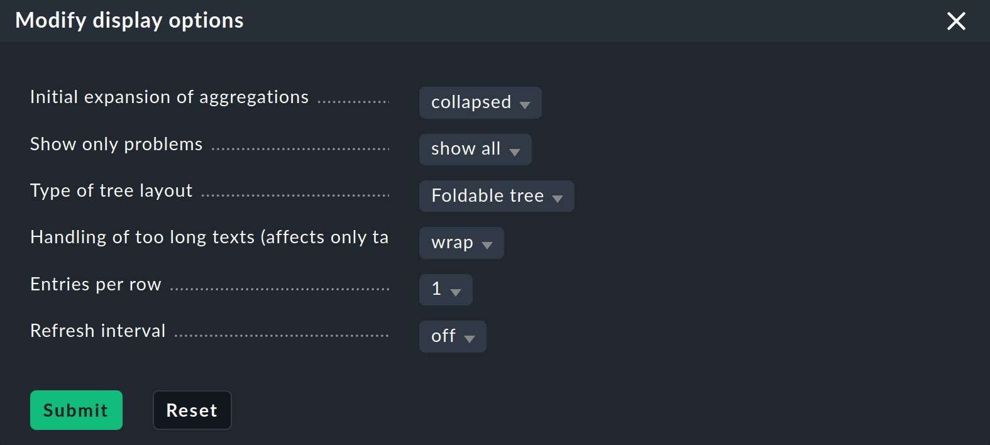Click the arrow on the Foldable tree selector
The height and width of the screenshot is (445, 990).
[558, 197]
